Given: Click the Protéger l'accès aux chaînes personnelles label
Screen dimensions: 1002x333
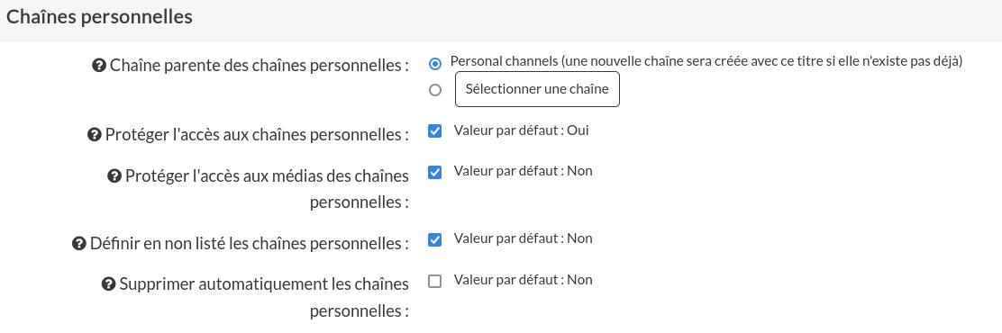Looking at the screenshot, I should pyautogui.click(x=257, y=135).
